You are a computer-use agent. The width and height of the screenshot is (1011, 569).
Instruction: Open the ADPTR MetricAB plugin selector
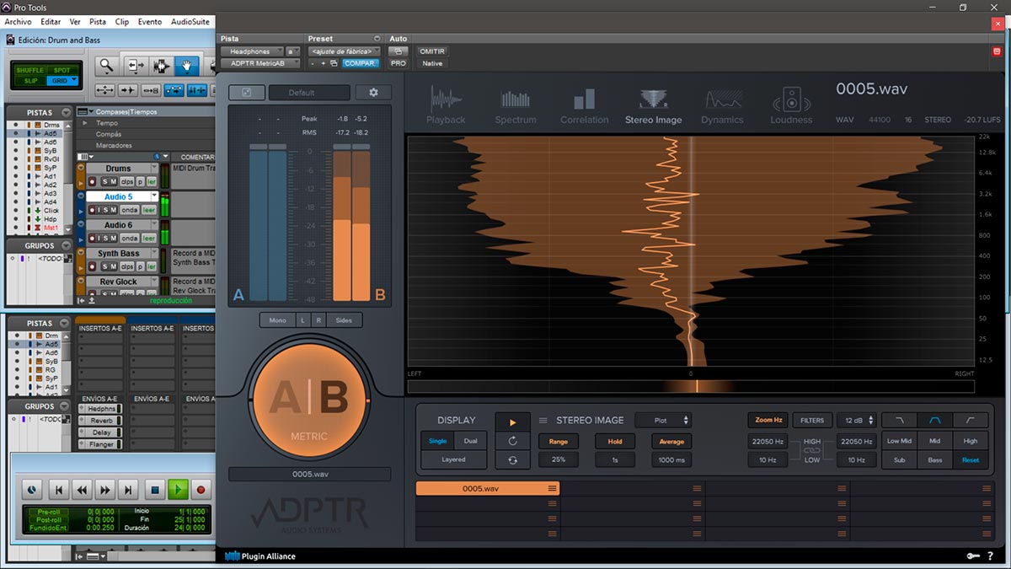[260, 63]
